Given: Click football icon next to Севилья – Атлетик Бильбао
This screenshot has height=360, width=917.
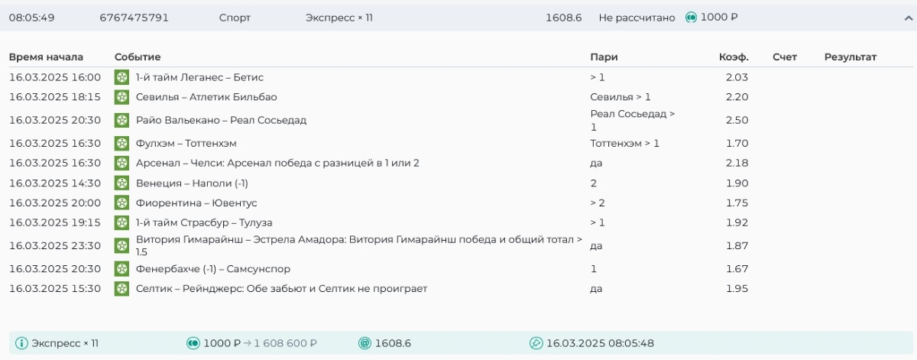Looking at the screenshot, I should click(x=122, y=97).
